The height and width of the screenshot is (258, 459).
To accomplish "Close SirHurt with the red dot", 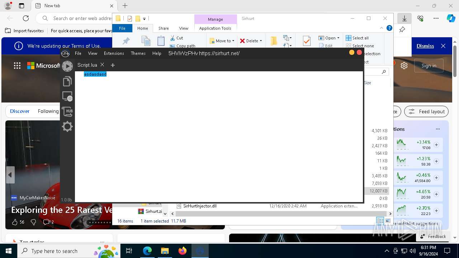I will click(359, 53).
